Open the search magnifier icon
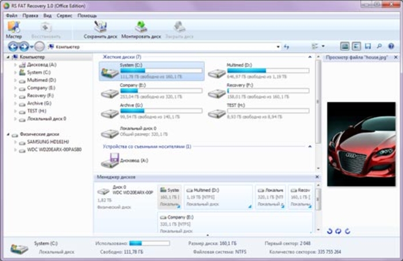This screenshot has height=261, width=403. 379,46
